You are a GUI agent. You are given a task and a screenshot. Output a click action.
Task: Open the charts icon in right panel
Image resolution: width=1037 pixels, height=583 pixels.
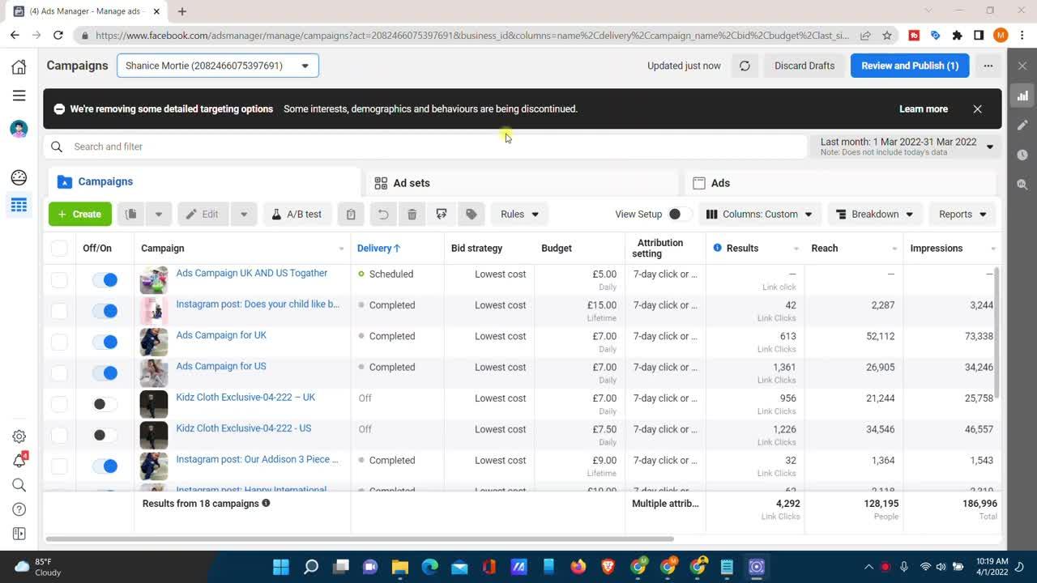(x=1022, y=96)
